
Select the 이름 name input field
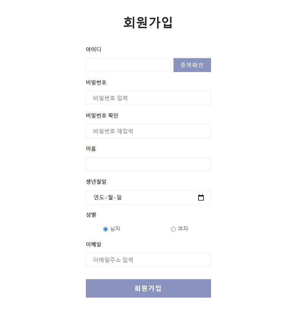tap(148, 164)
